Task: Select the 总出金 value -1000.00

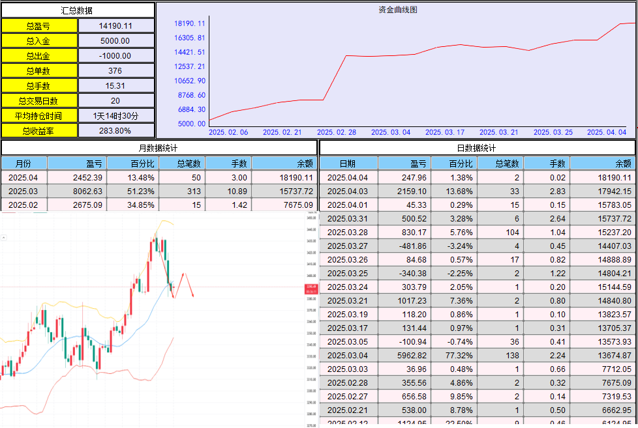Action: coord(116,56)
